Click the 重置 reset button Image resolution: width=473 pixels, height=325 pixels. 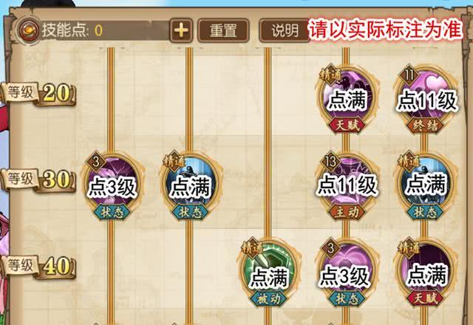pos(223,30)
